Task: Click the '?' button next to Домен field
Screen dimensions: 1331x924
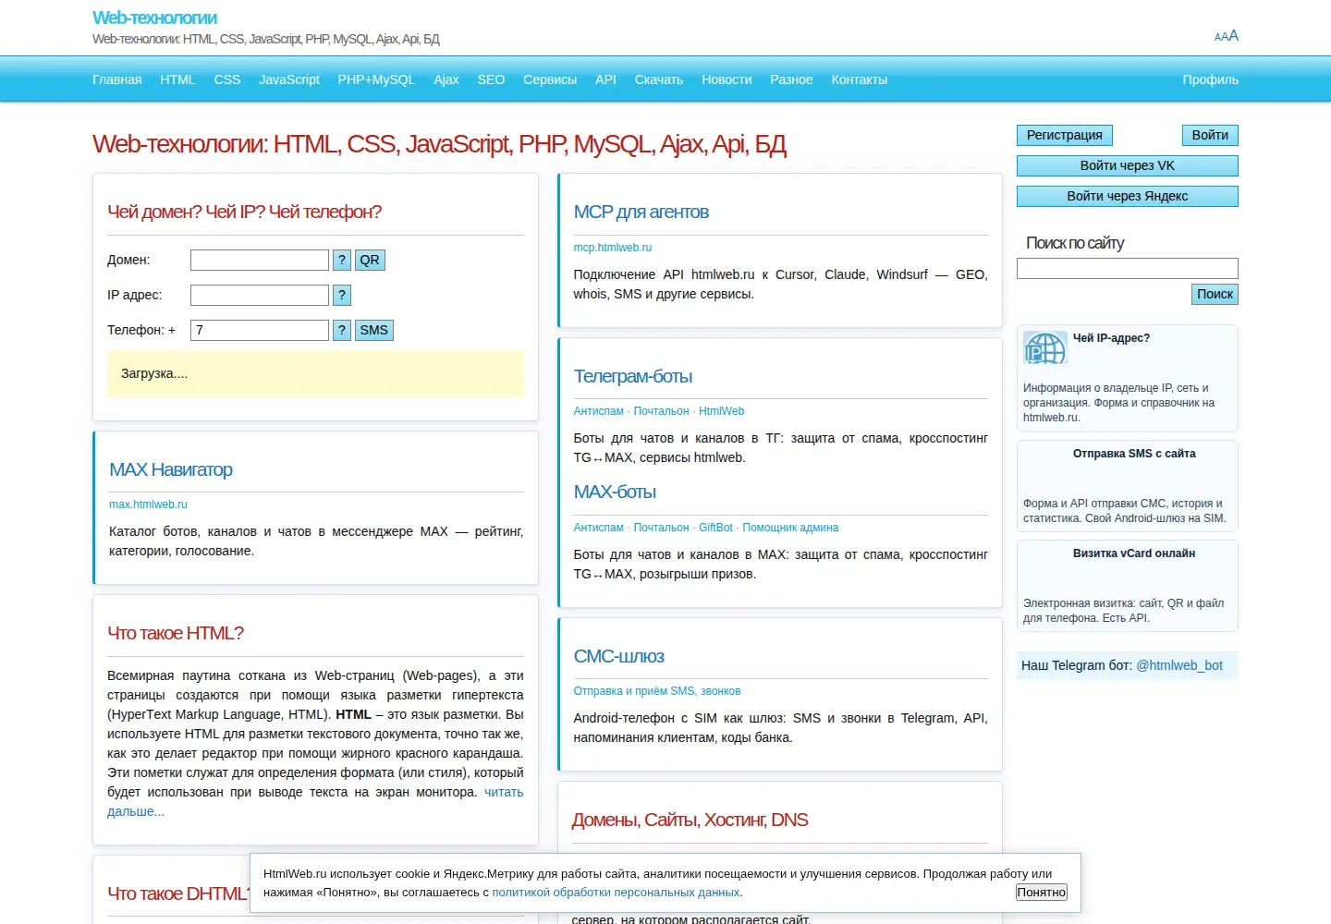Action: click(342, 260)
